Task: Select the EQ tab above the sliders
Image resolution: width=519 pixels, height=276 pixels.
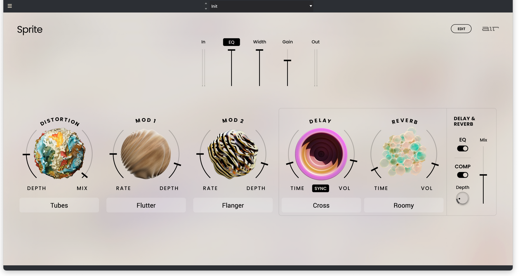Action: point(231,42)
